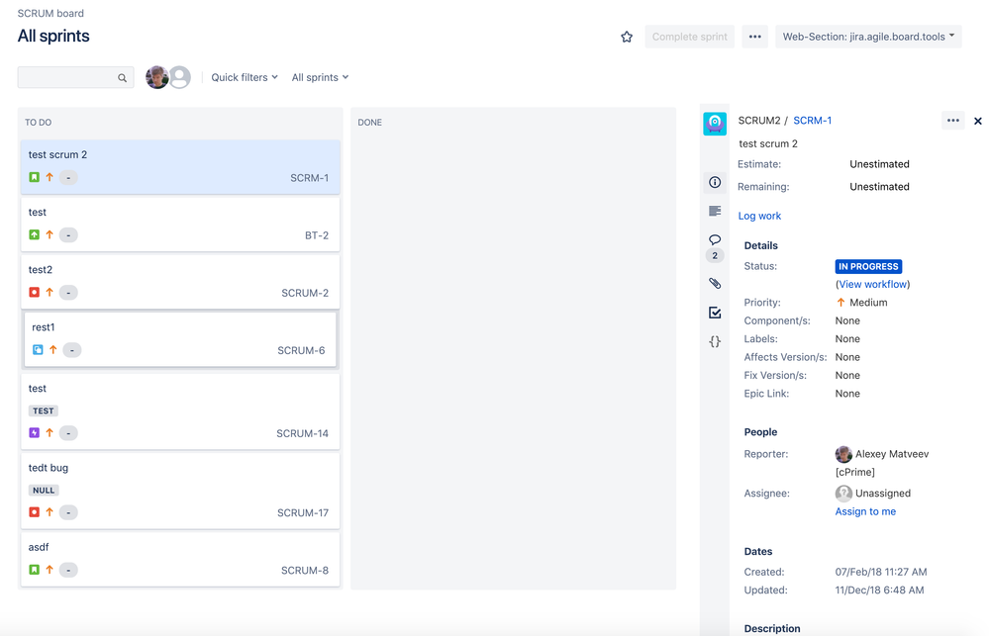This screenshot has height=636, width=989.
Task: Select the rest1 issue card
Action: tap(180, 338)
